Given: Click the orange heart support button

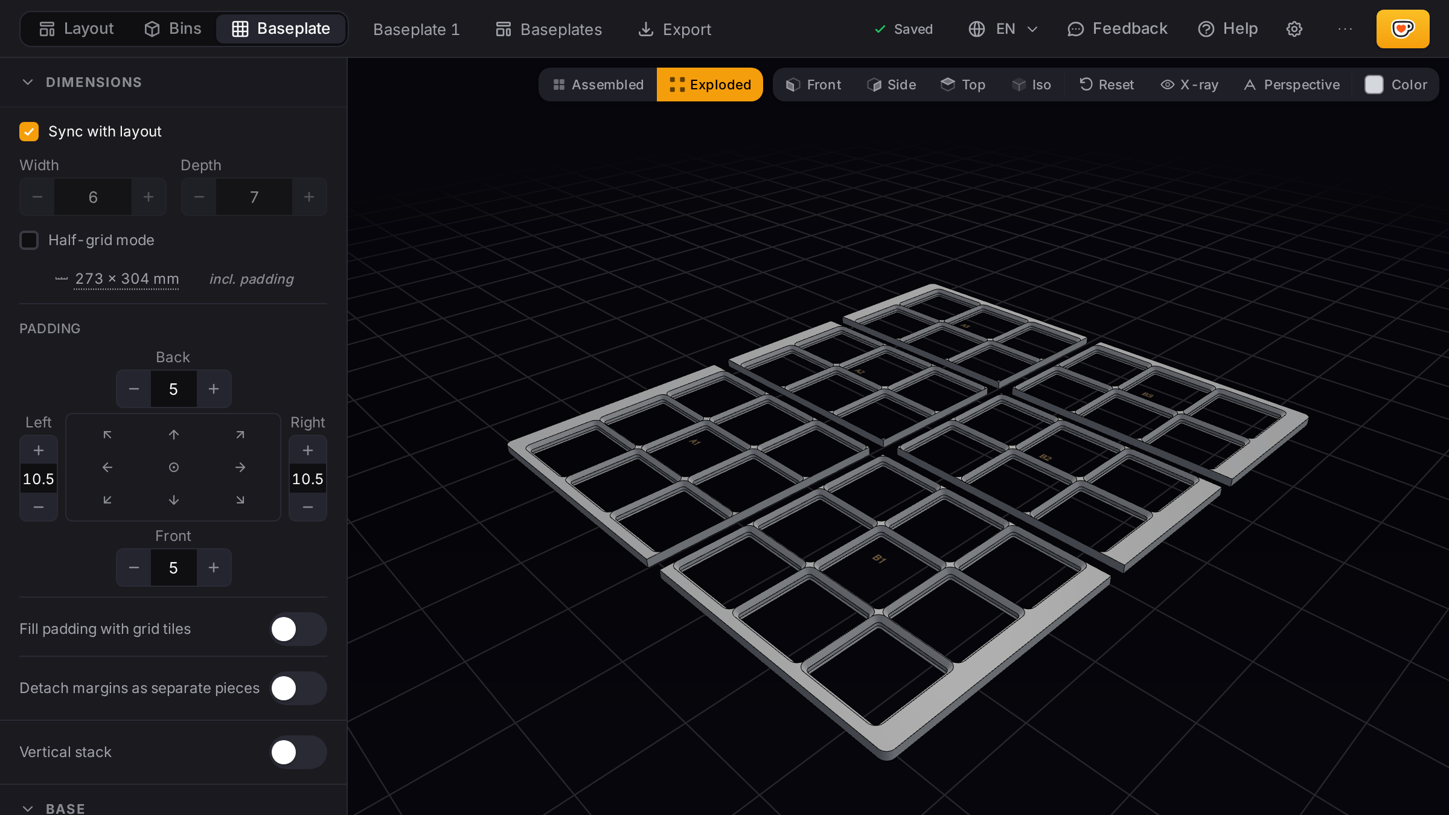Looking at the screenshot, I should click(1403, 29).
